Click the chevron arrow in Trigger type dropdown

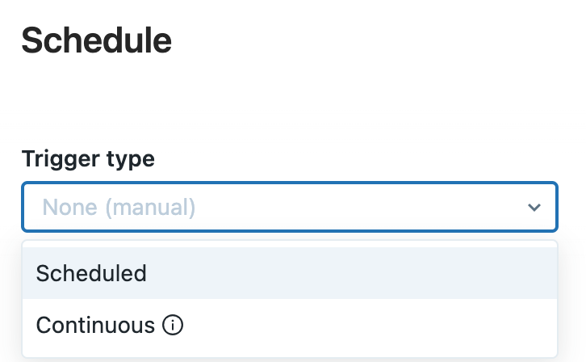(x=534, y=208)
